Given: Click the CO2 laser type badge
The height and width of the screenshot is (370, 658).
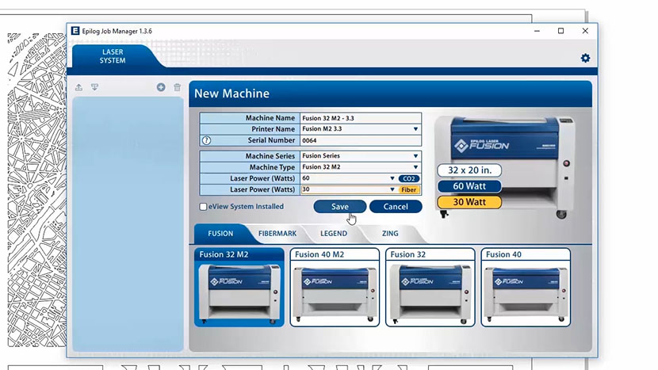Looking at the screenshot, I should (x=409, y=179).
